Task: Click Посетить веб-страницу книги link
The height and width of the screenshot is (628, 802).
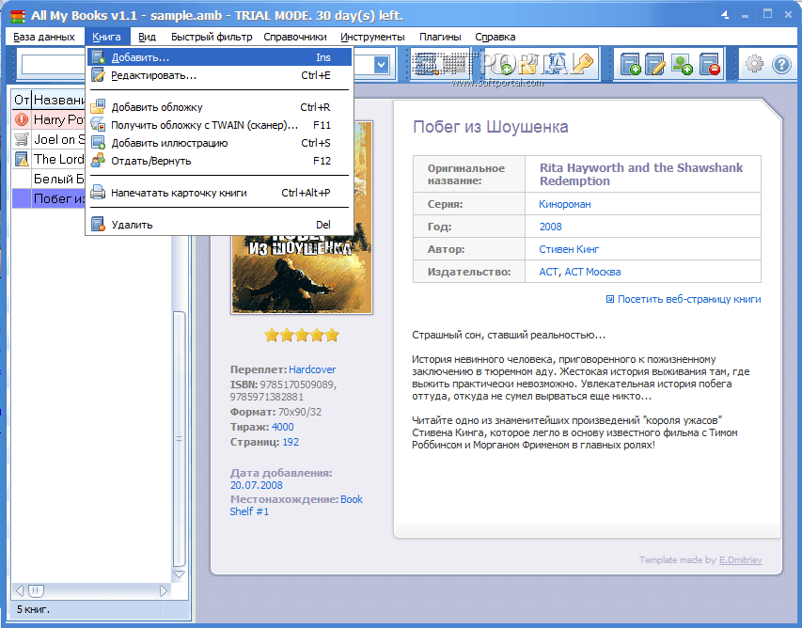Action: pos(689,299)
